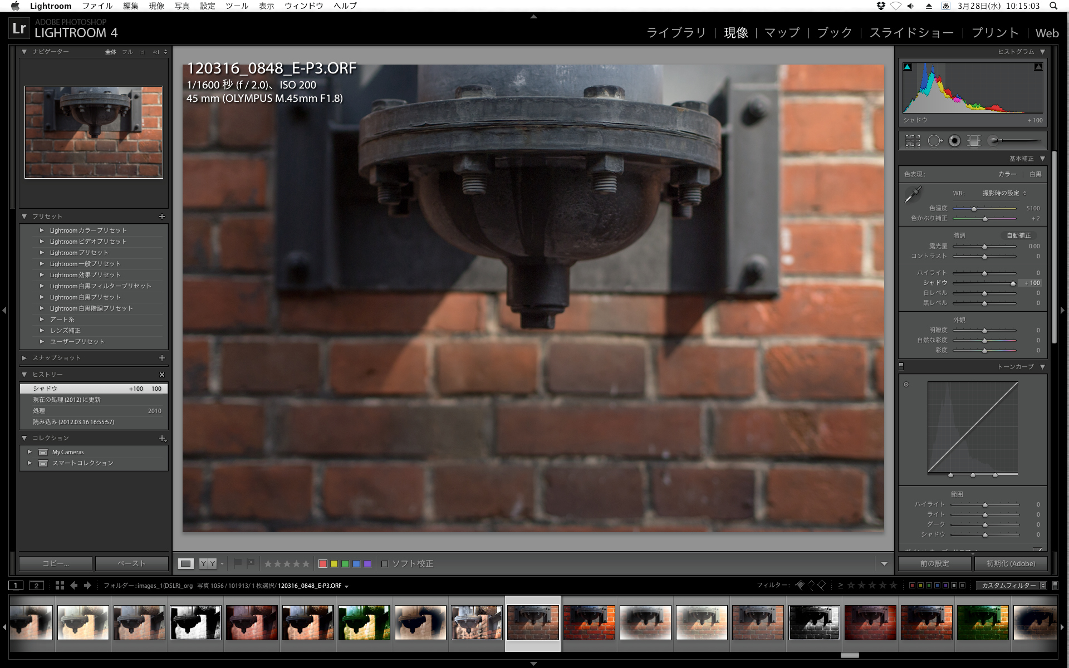Pick the white balance eyedropper tool
Image resolution: width=1069 pixels, height=668 pixels.
(x=913, y=195)
